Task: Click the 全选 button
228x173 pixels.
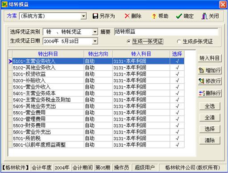Action: pos(210,106)
